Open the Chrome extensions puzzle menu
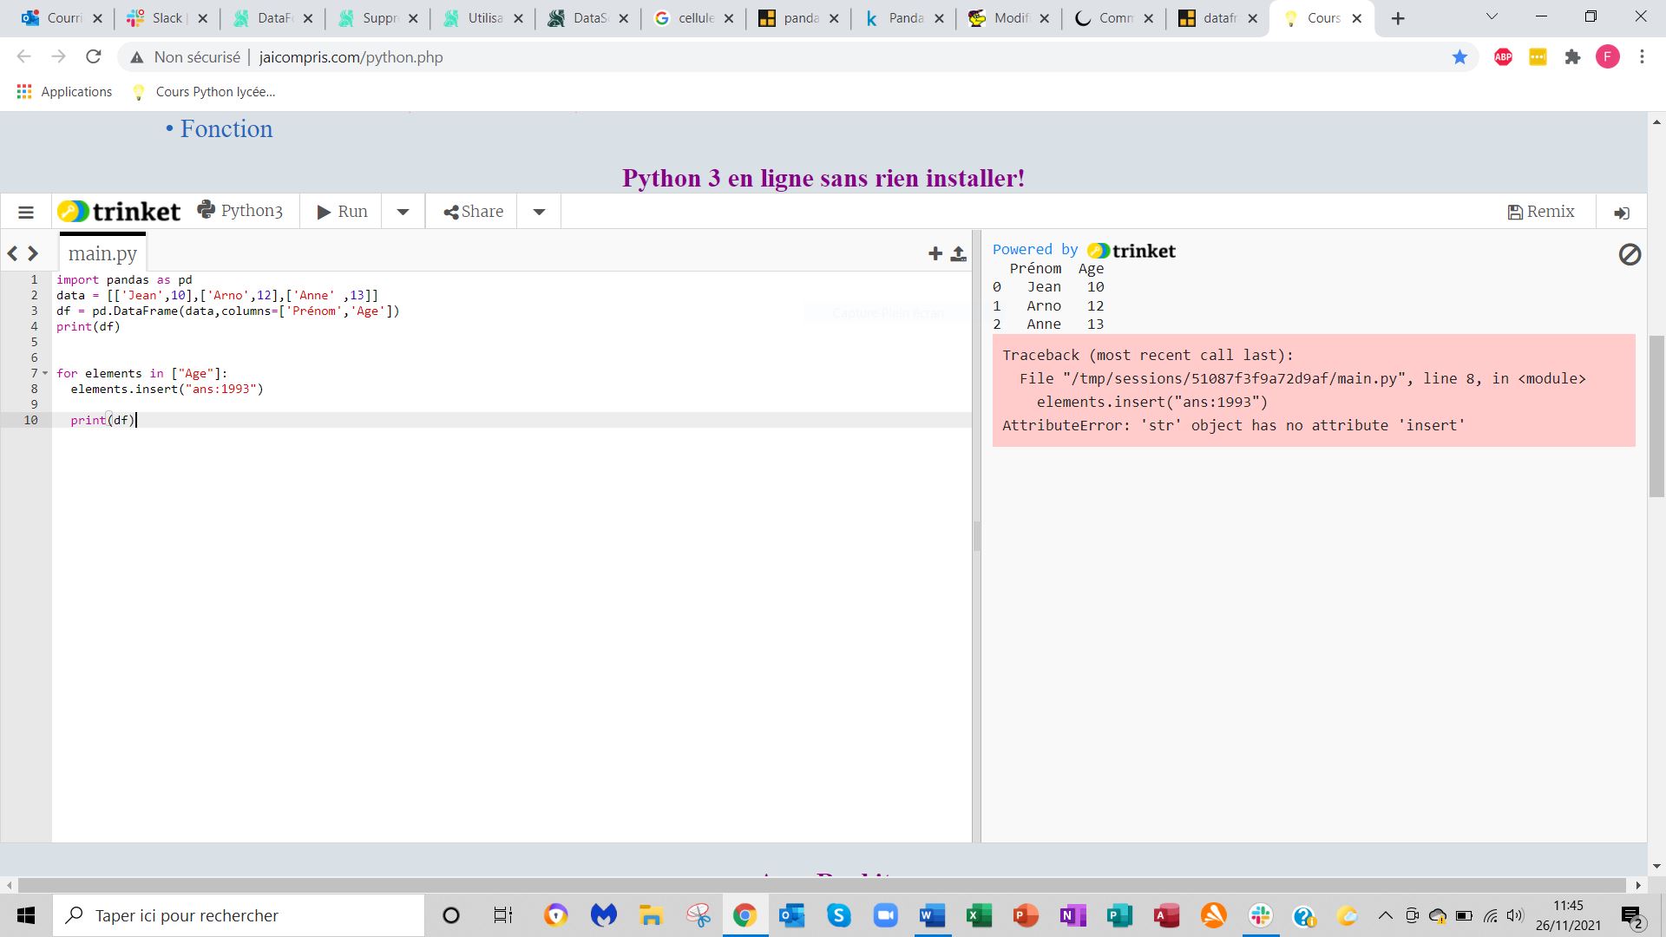The height and width of the screenshot is (937, 1666). point(1572,57)
